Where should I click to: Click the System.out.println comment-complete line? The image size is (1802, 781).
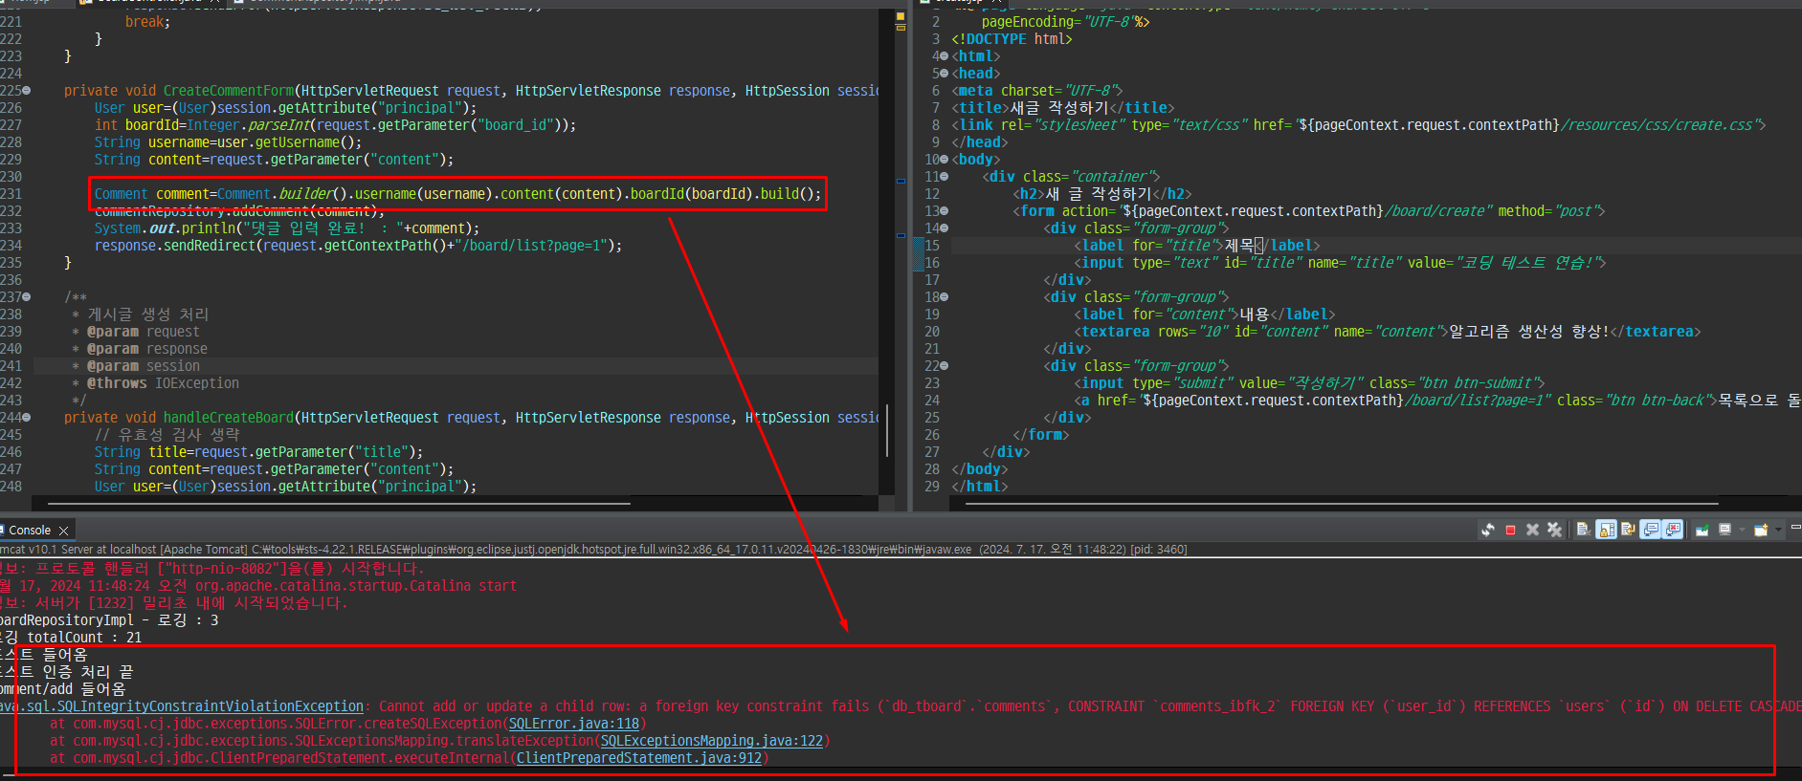click(x=286, y=228)
